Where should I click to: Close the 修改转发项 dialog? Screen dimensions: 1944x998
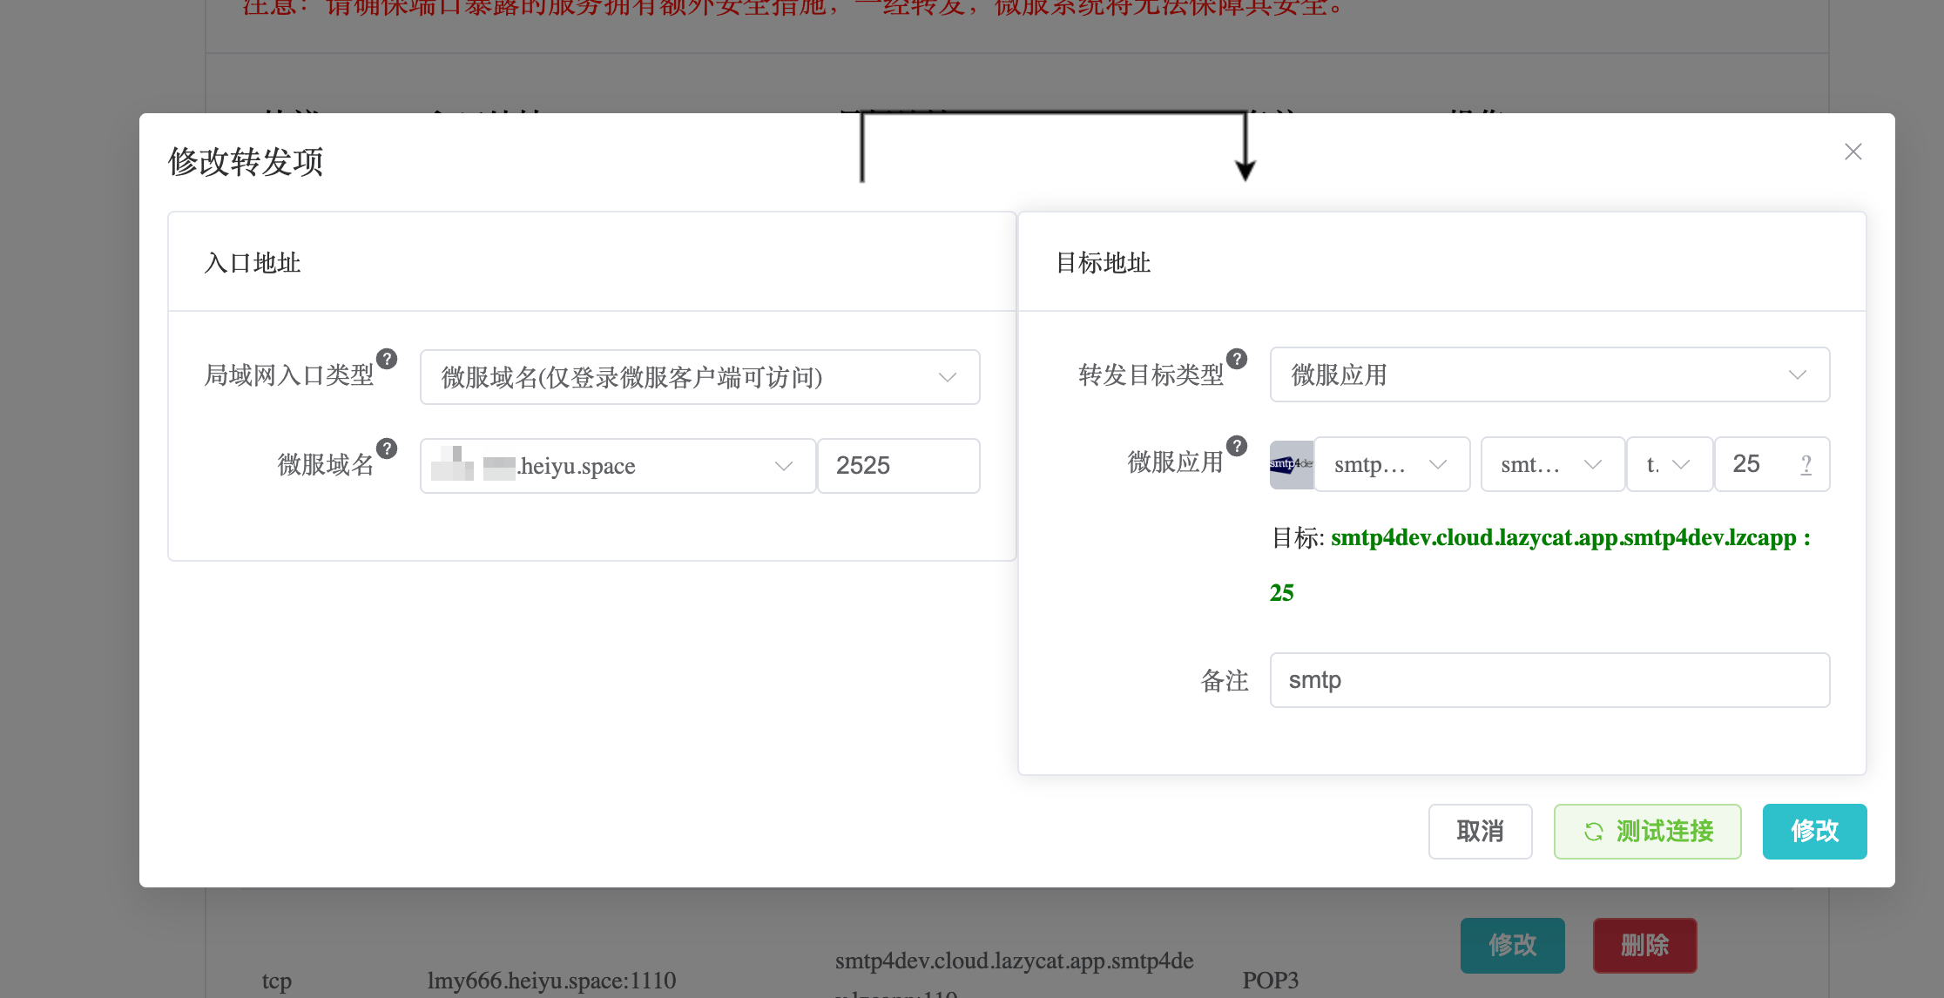pyautogui.click(x=1853, y=152)
